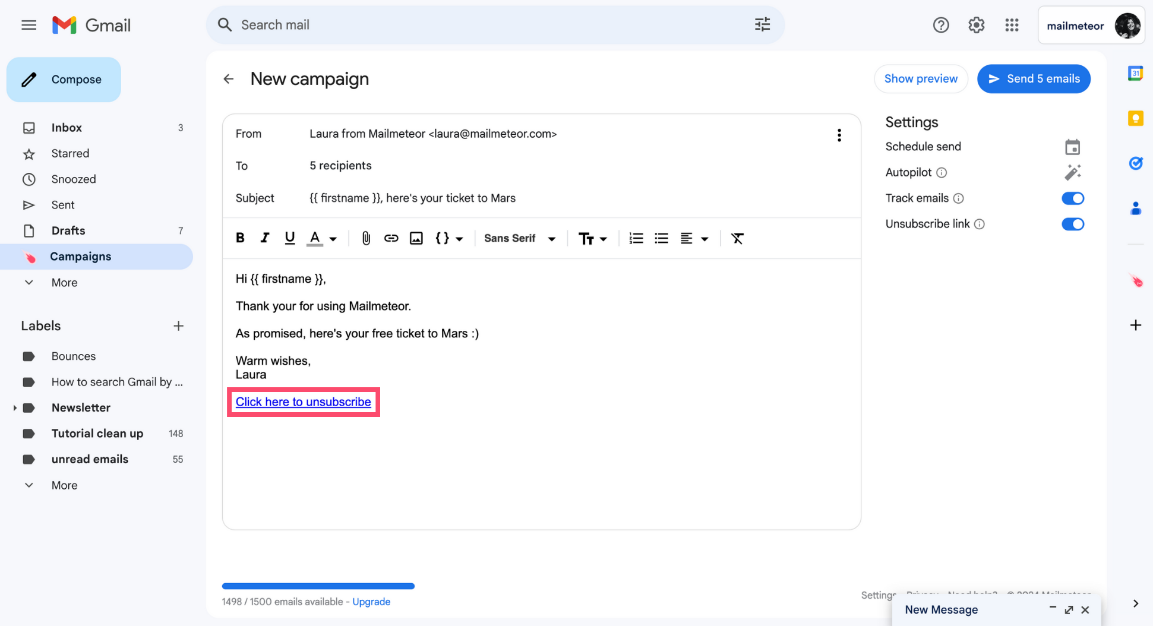1153x626 pixels.
Task: Open the Tutorial clean up label
Action: point(96,434)
